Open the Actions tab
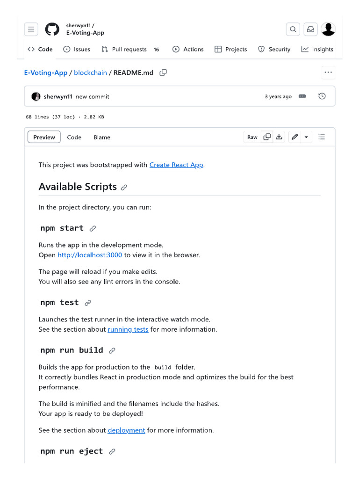The height and width of the screenshot is (479, 359). 188,49
